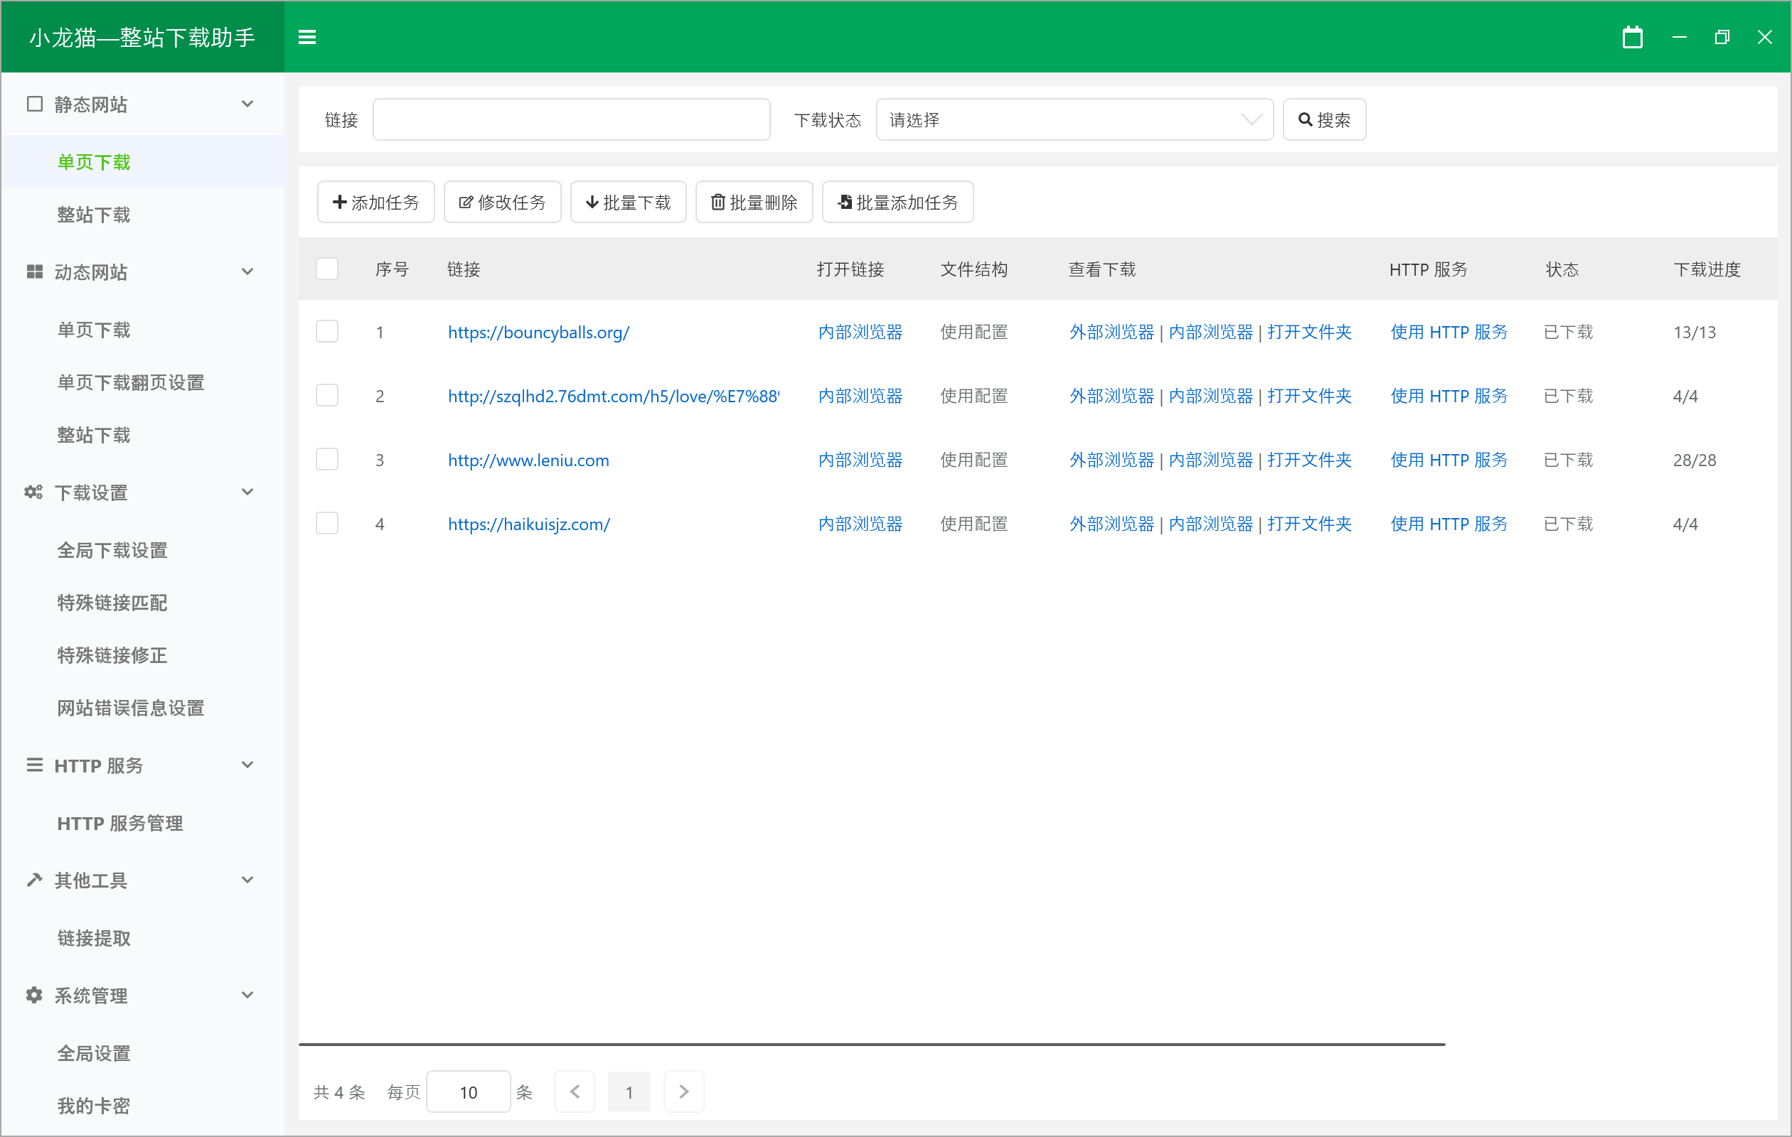
Task: Collapse the 静态网站 section chevron
Action: tap(247, 104)
